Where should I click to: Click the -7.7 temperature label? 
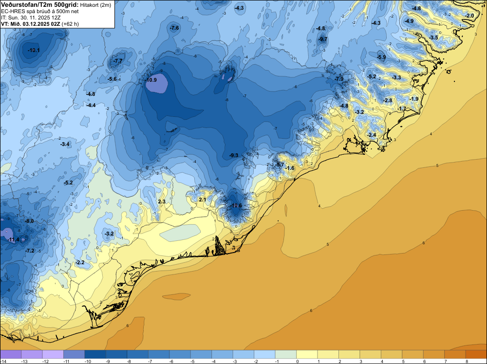(118, 61)
